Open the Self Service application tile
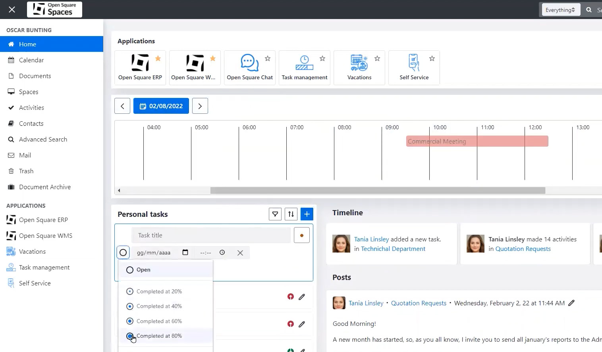The image size is (602, 352). (x=414, y=68)
